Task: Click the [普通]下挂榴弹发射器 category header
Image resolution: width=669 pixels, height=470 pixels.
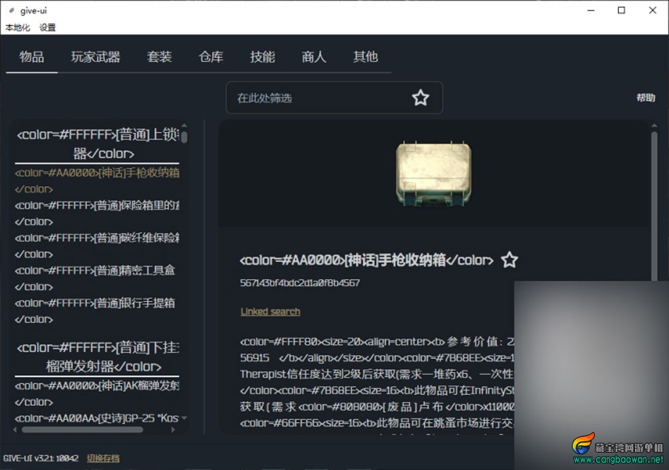Action: [x=97, y=357]
